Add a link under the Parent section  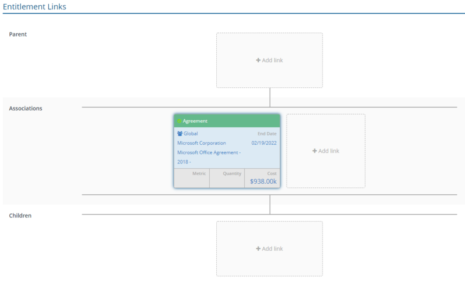[x=270, y=60]
